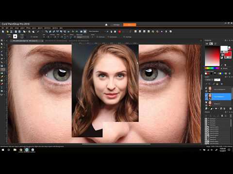This screenshot has height=174, width=233.
Task: Activate the first open image document tab
Action: [27, 41]
